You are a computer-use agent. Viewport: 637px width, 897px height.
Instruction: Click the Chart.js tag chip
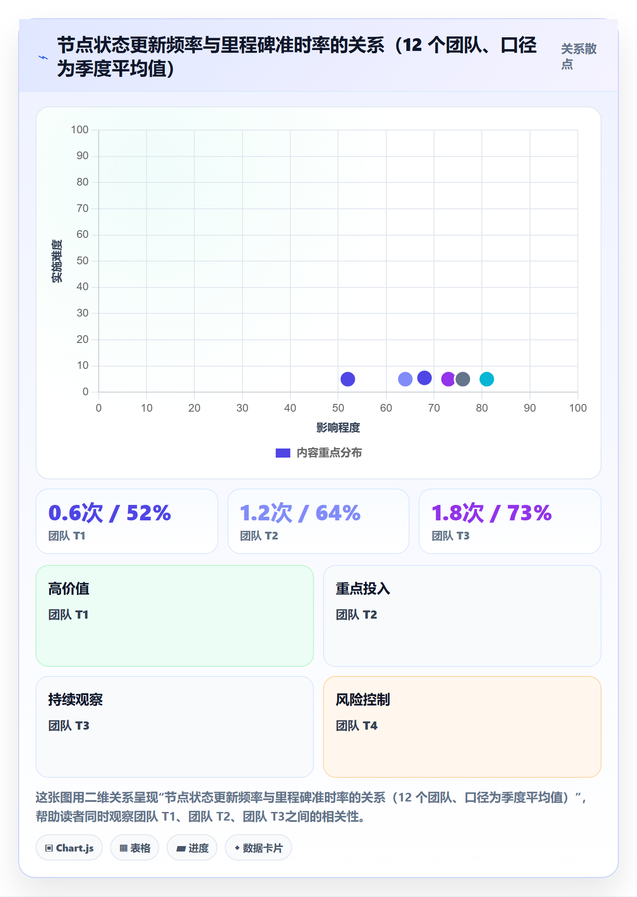click(69, 848)
